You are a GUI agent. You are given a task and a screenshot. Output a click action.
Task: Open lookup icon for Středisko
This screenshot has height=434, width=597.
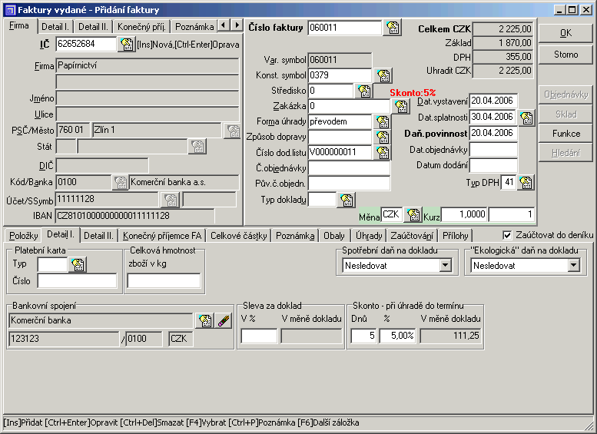tap(364, 91)
